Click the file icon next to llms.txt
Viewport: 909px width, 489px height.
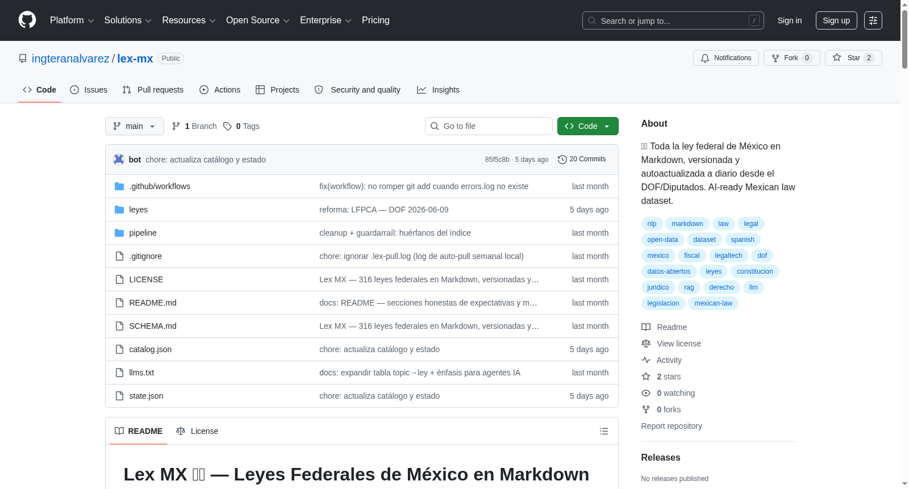tap(119, 373)
